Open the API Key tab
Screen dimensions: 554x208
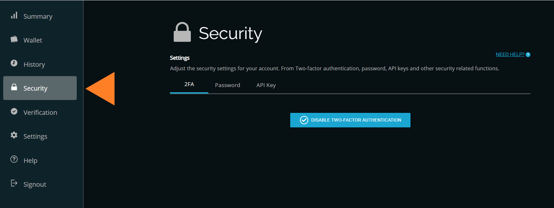(x=266, y=85)
